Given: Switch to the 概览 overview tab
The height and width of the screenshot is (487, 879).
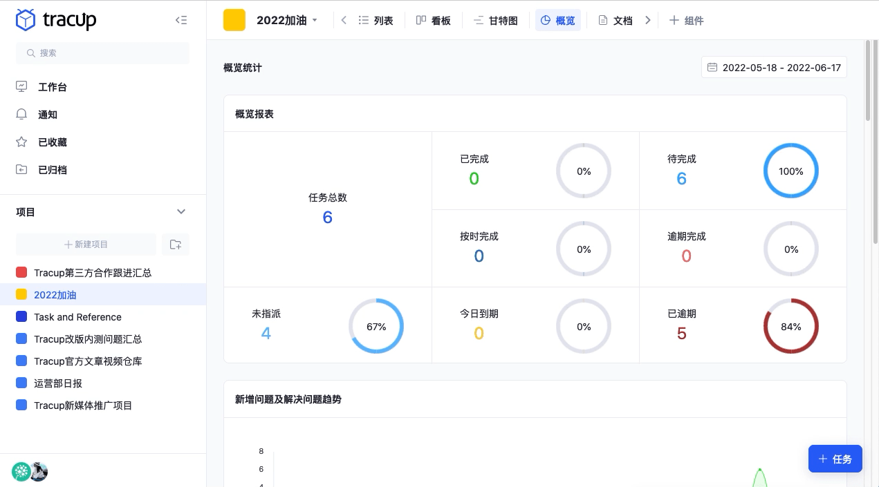Looking at the screenshot, I should (x=557, y=20).
